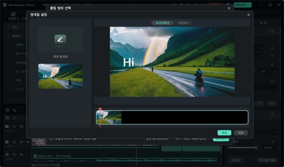Mute the video 2 track speaker icon
This screenshot has height=167, width=284.
tap(21, 126)
